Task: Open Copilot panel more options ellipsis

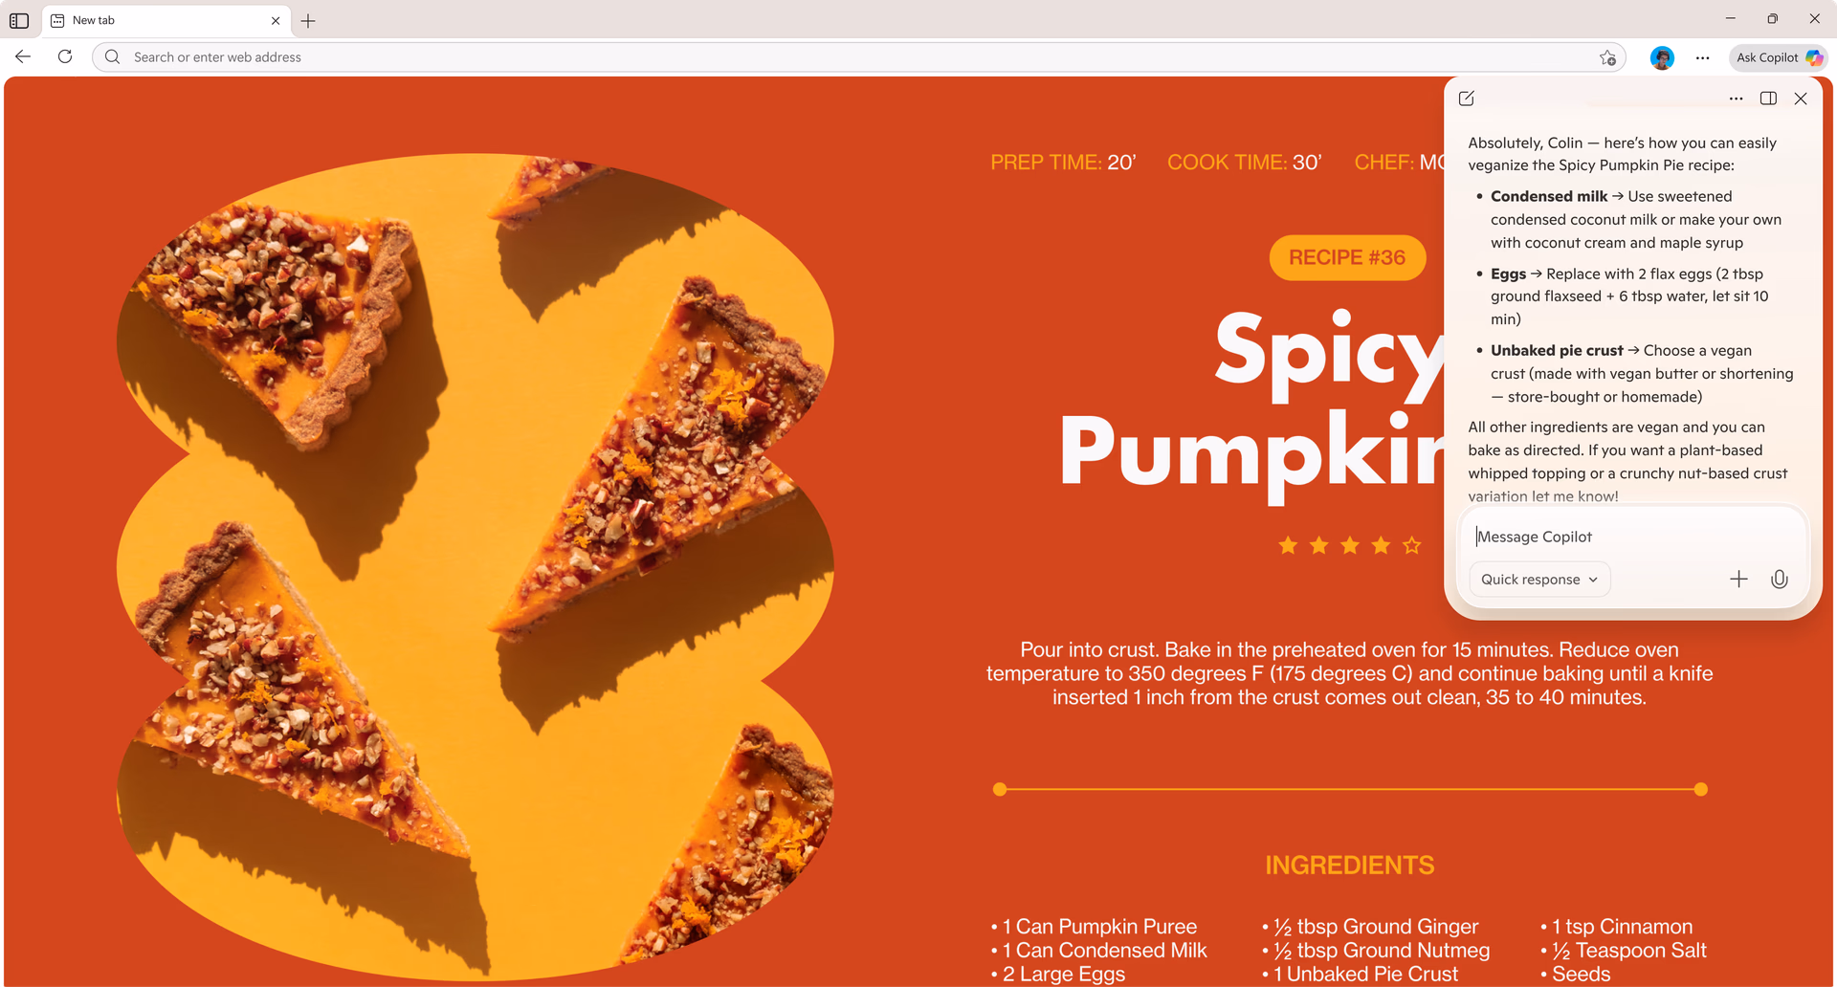Action: coord(1736,99)
